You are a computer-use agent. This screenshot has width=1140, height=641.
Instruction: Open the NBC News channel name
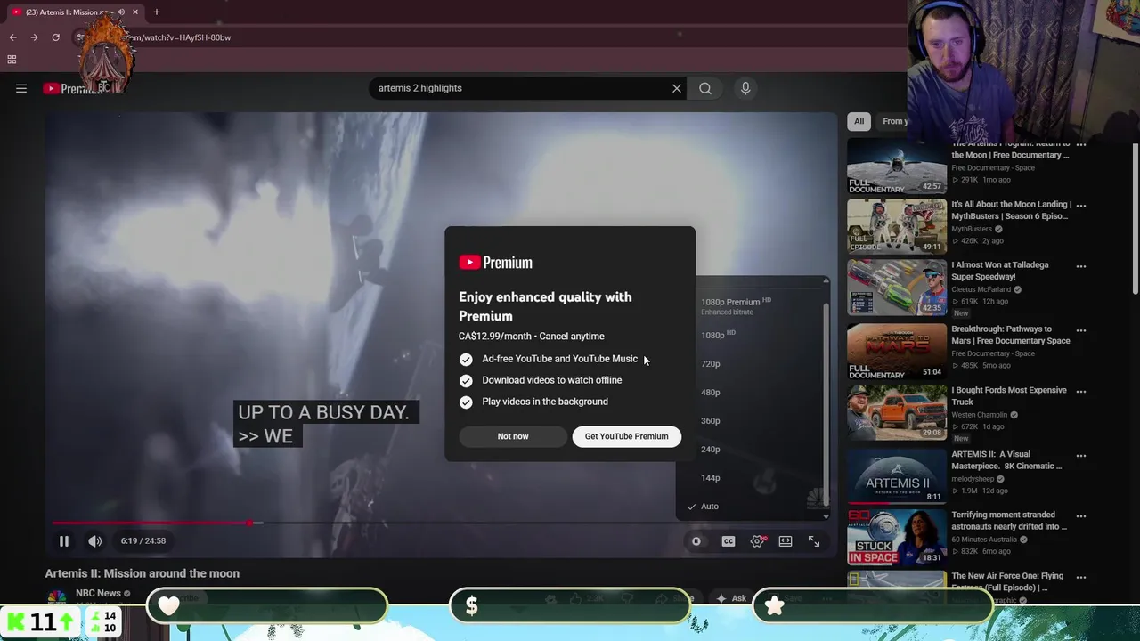tap(98, 593)
